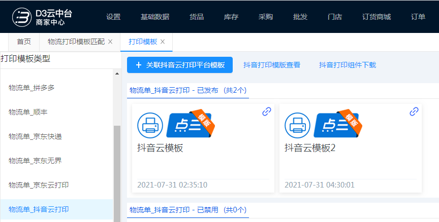Click 点三 badge on 抖音云模板2 card

pos(335,124)
